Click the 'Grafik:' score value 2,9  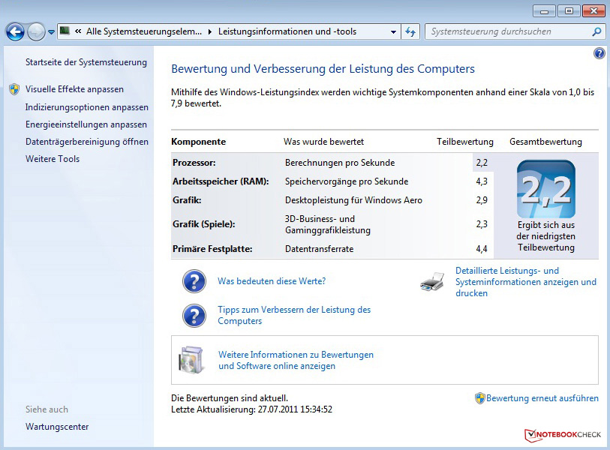(482, 200)
